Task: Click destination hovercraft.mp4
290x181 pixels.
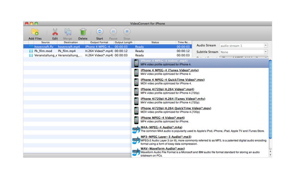Action: (69, 47)
